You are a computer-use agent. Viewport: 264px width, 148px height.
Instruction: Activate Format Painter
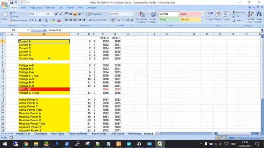pyautogui.click(x=18, y=21)
